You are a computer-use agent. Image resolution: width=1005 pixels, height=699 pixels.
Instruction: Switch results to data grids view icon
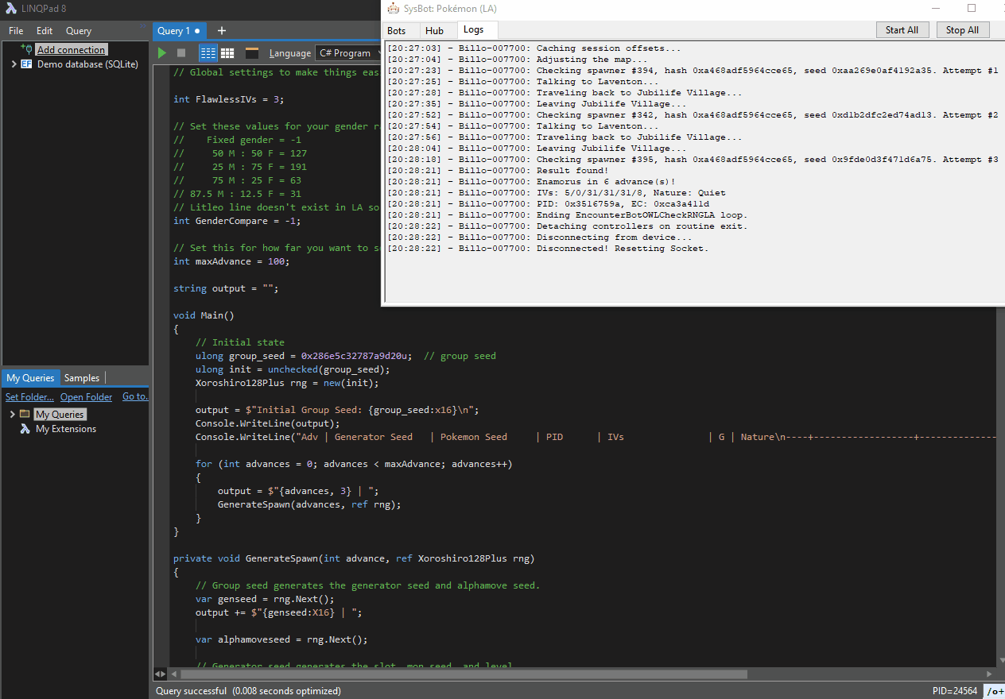pos(227,52)
